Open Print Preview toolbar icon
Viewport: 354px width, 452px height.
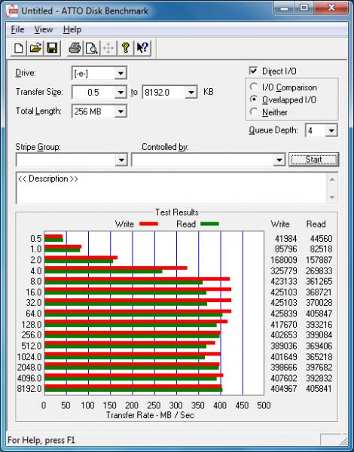click(x=92, y=48)
